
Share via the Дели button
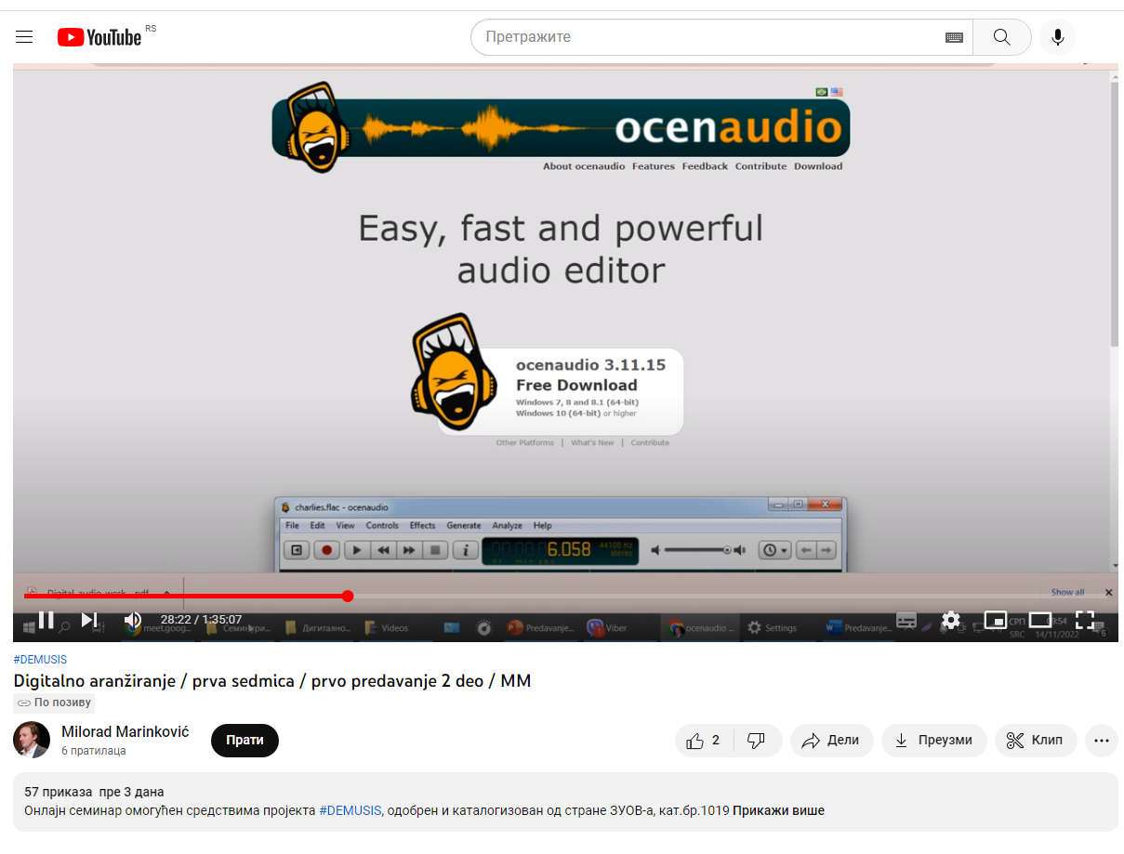[831, 741]
